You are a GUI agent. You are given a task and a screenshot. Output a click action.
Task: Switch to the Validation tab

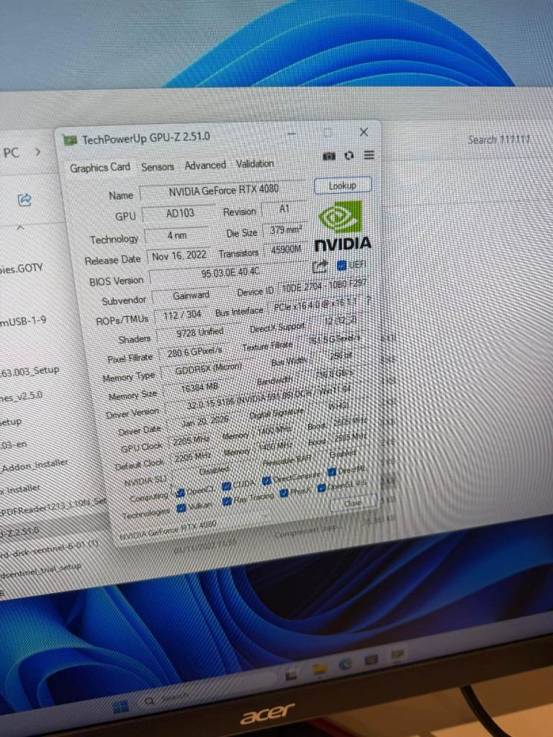(255, 163)
